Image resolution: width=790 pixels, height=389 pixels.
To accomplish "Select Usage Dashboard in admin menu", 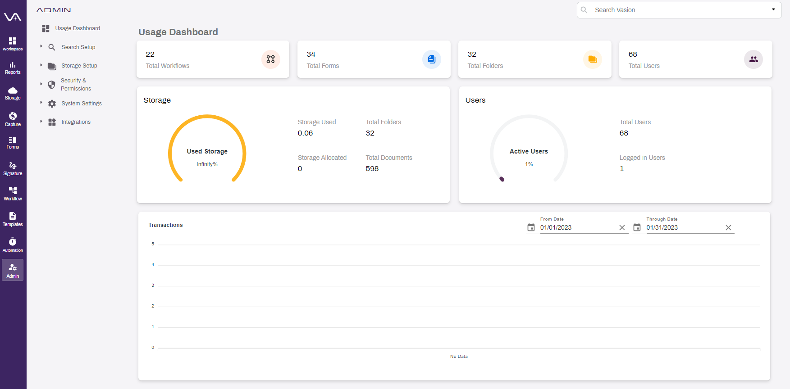I will pos(78,28).
